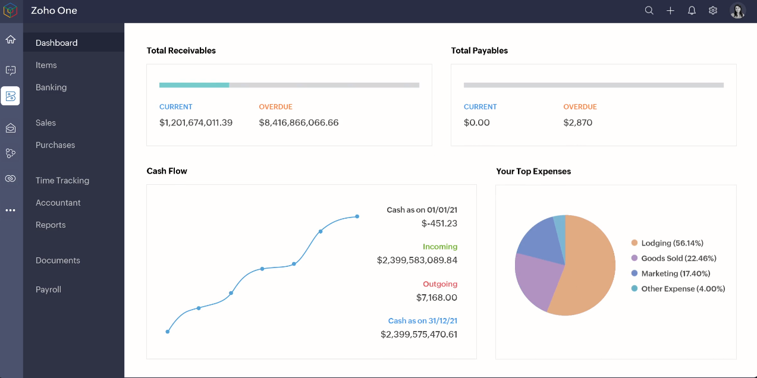The image size is (757, 378).
Task: Select the highlighted Books app icon
Action: [x=11, y=96]
